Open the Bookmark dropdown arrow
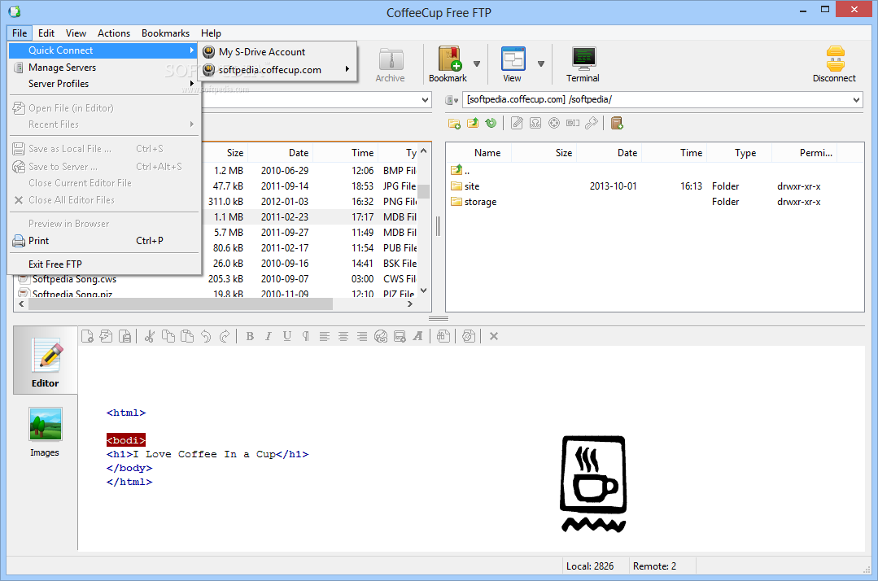 pos(477,63)
